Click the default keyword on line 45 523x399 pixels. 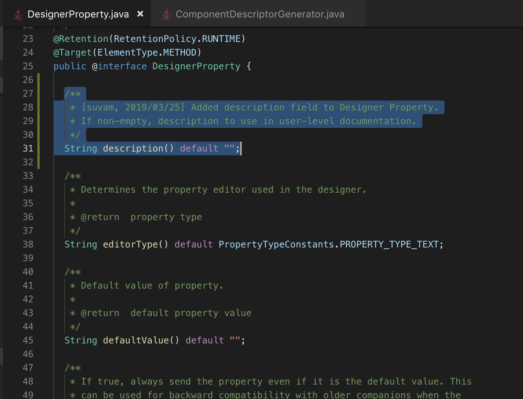click(x=204, y=340)
